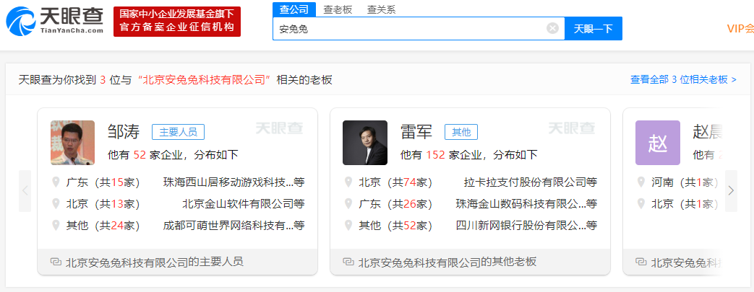Click the TianYanCha logo

(x=55, y=22)
